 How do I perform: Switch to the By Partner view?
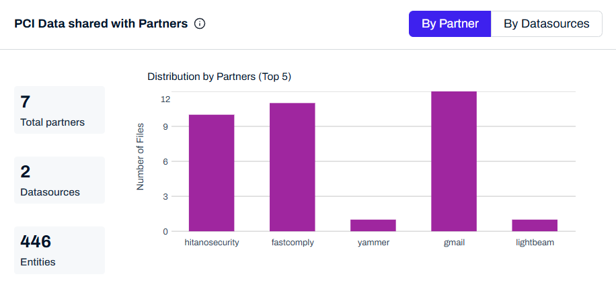(x=450, y=24)
